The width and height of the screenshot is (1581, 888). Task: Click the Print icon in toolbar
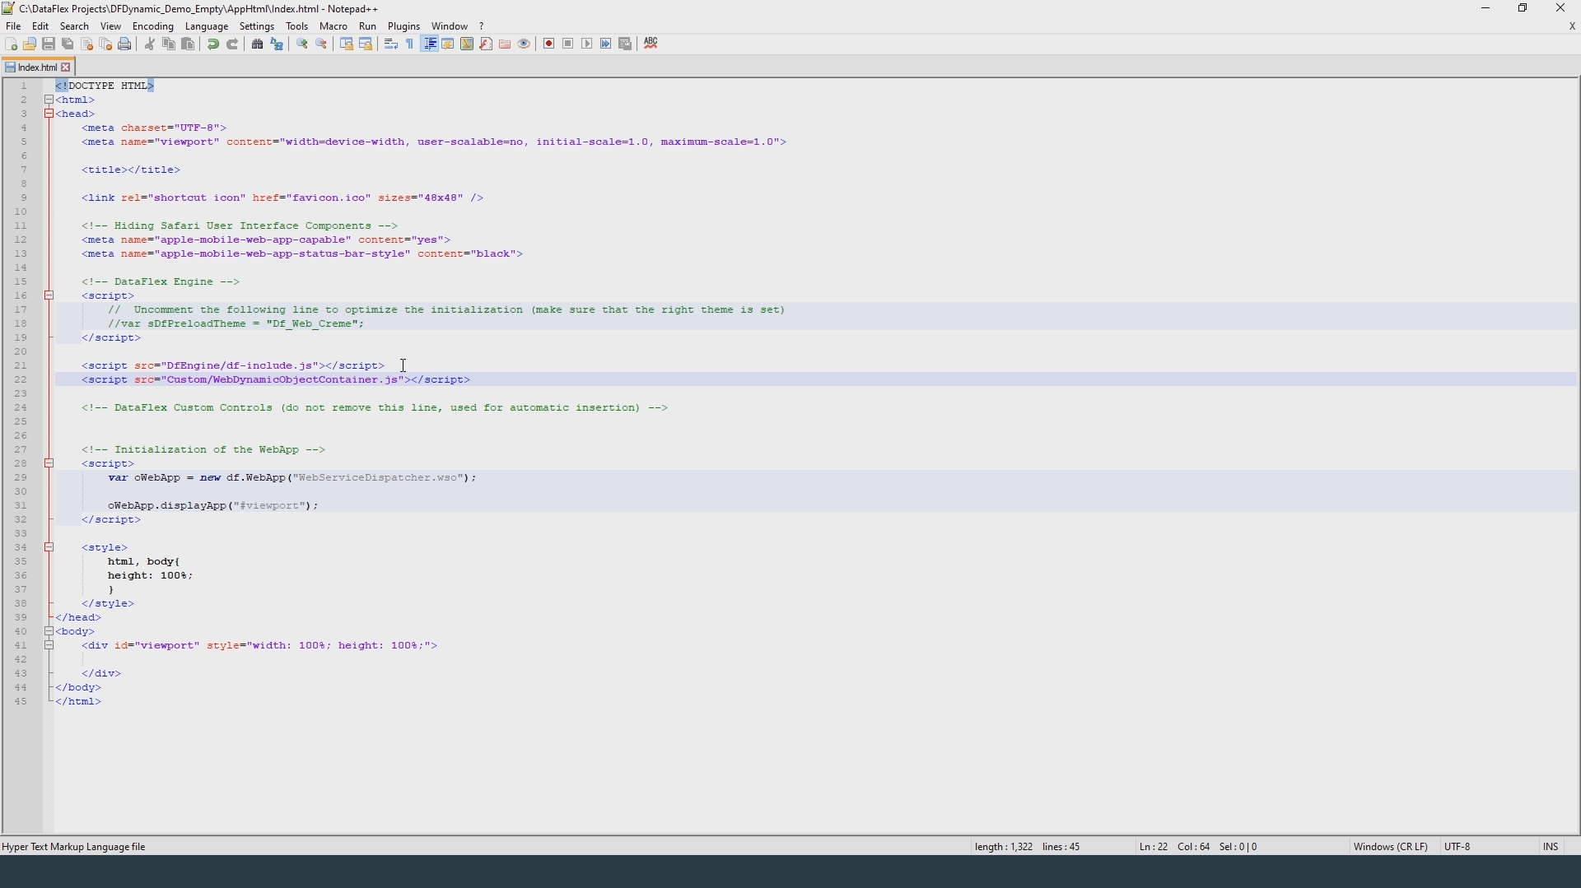point(125,44)
